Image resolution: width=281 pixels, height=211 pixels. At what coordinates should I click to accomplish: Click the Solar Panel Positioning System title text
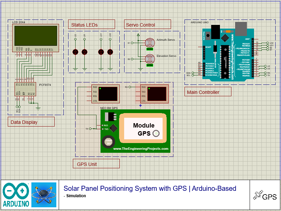150,188
